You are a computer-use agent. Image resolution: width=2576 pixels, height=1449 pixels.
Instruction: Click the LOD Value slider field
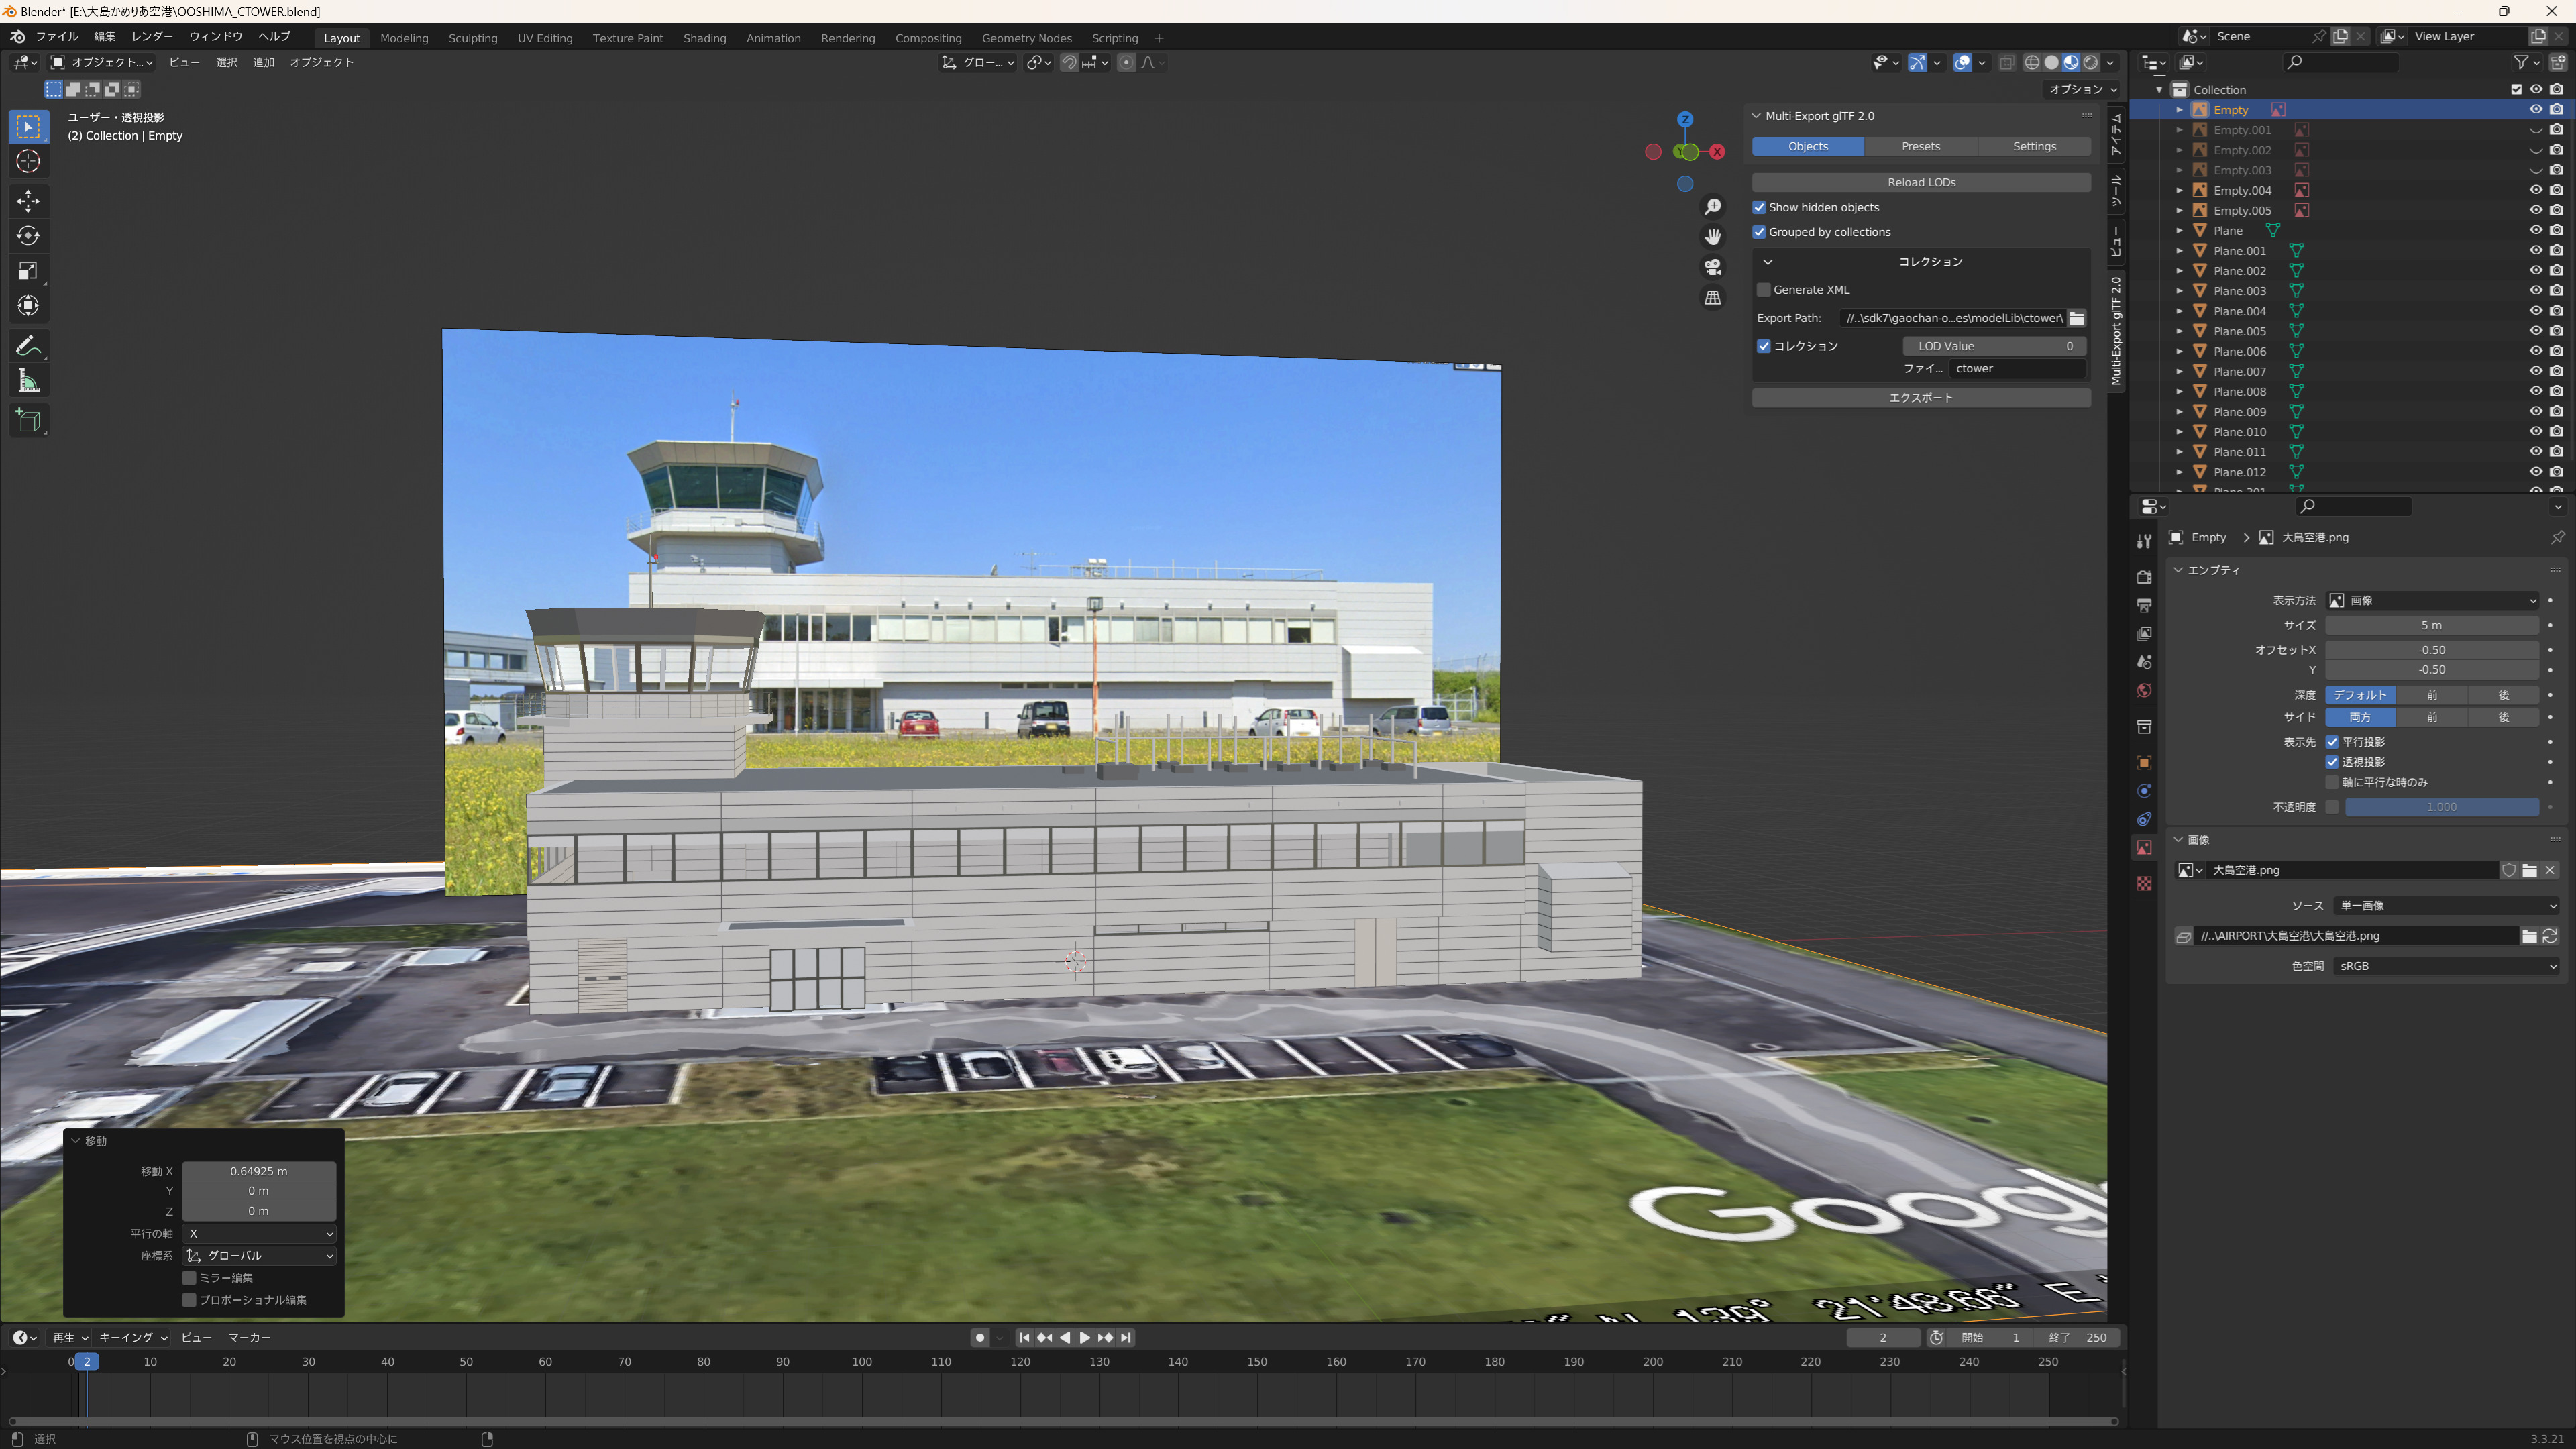tap(1994, 346)
